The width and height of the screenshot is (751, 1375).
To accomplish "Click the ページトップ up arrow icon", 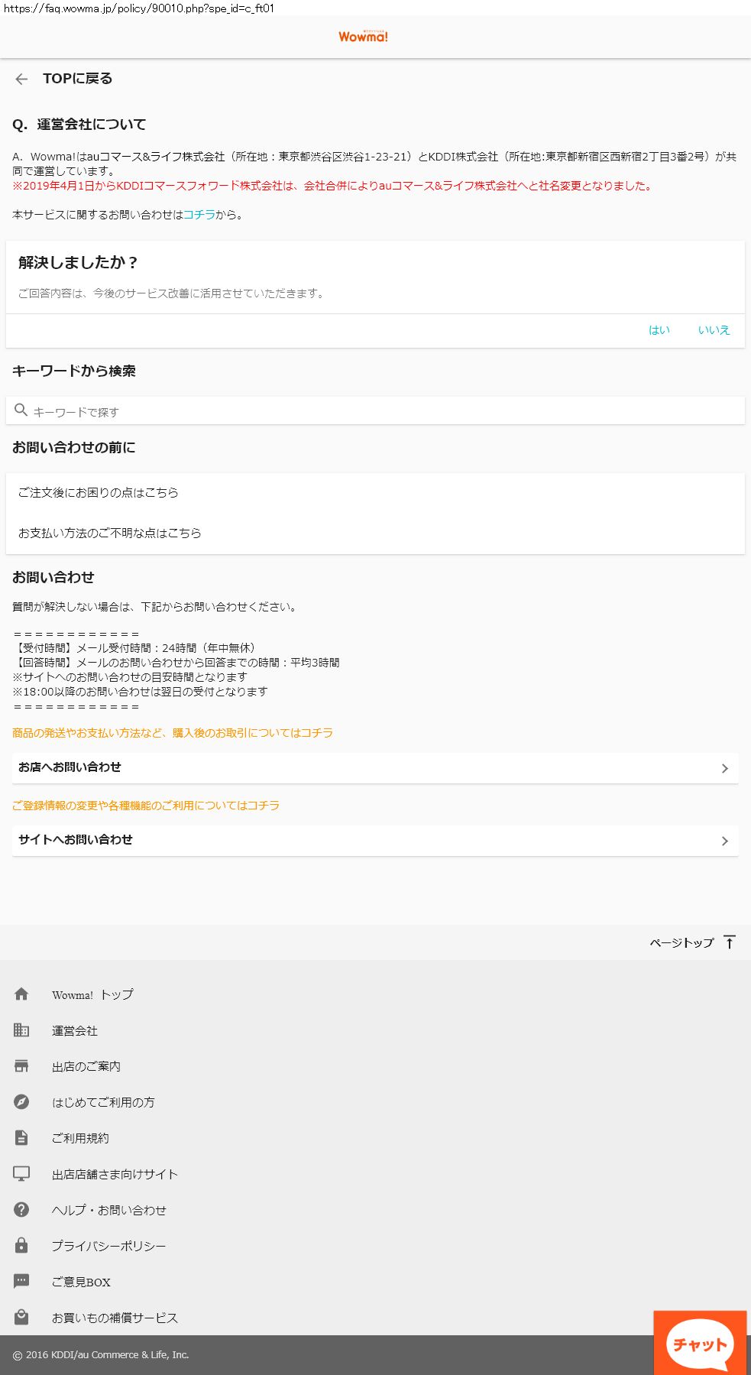I will (x=730, y=942).
